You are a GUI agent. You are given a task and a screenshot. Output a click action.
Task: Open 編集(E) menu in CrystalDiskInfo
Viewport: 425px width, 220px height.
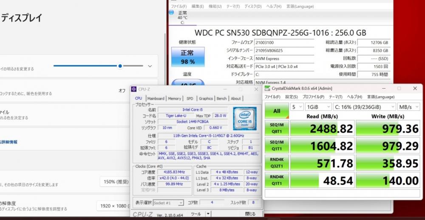[198, 6]
